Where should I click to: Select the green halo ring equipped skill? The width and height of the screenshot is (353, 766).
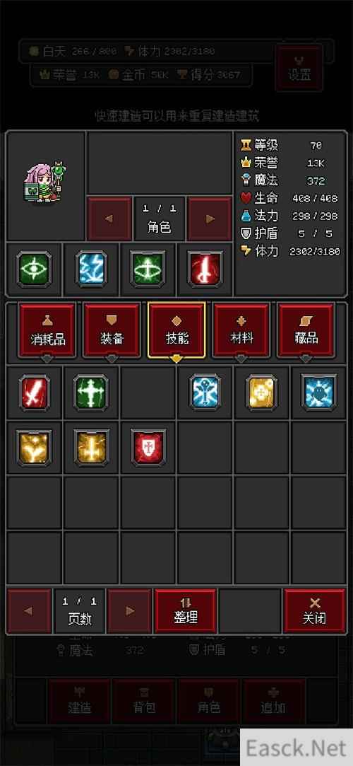(x=148, y=269)
